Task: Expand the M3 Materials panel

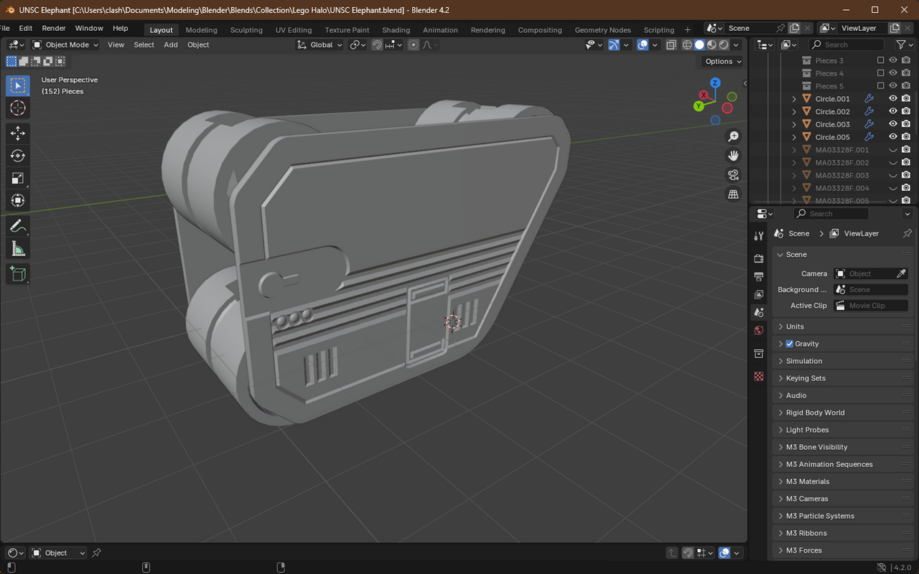Action: pyautogui.click(x=841, y=481)
